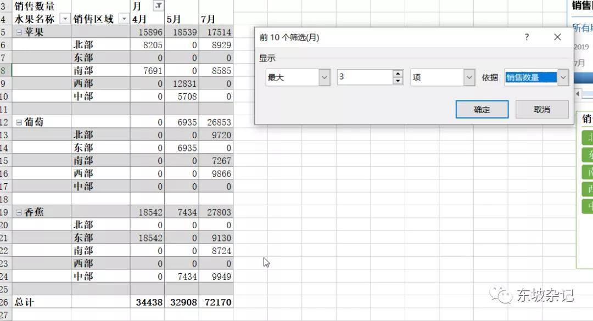Click the number field showing 3
The image size is (593, 321).
pyautogui.click(x=365, y=77)
